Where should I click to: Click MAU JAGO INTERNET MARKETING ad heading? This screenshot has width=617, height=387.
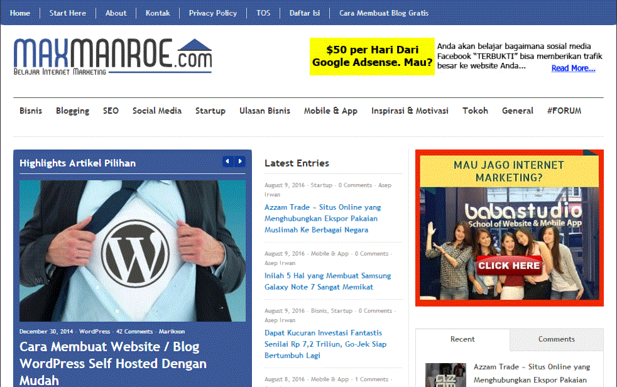point(509,171)
